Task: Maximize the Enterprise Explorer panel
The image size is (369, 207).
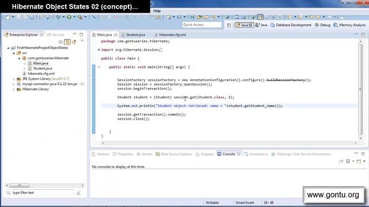Action: click(81, 34)
